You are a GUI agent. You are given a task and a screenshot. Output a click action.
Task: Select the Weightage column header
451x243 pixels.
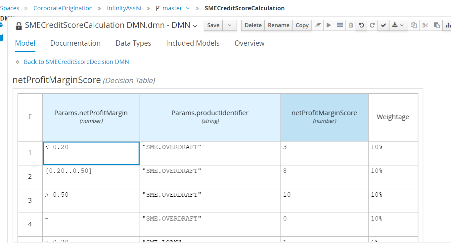[393, 117]
